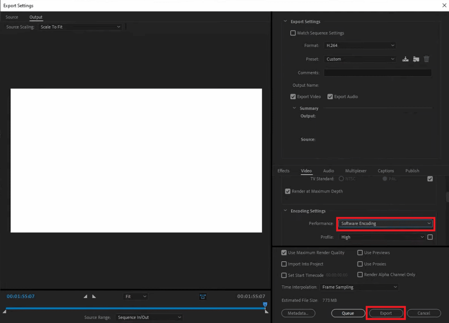
Task: Select the PAL radio button
Action: click(385, 179)
